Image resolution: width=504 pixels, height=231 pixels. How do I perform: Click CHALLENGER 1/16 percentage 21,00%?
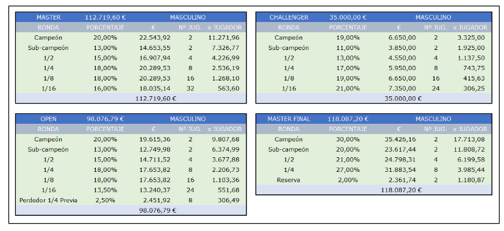pyautogui.click(x=348, y=88)
